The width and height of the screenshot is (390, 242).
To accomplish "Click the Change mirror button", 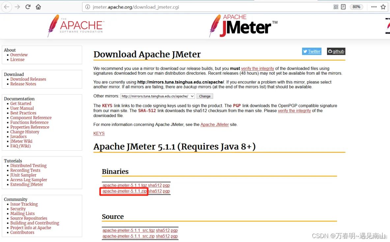I will (205, 96).
